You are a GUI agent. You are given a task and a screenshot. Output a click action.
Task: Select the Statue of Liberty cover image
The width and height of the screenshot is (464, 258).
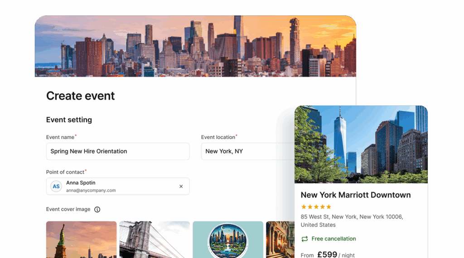[82, 239]
